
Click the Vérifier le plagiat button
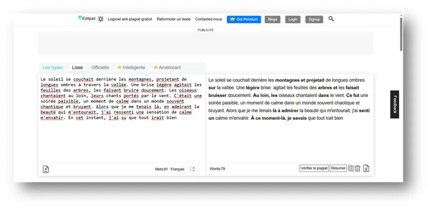click(x=314, y=168)
